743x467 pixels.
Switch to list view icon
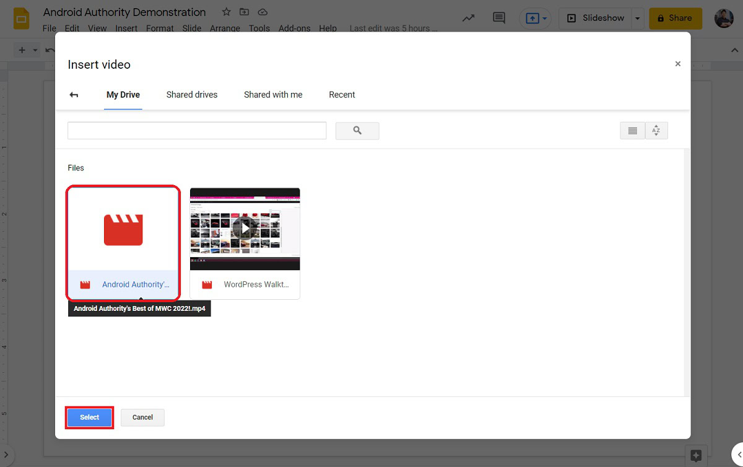[632, 131]
